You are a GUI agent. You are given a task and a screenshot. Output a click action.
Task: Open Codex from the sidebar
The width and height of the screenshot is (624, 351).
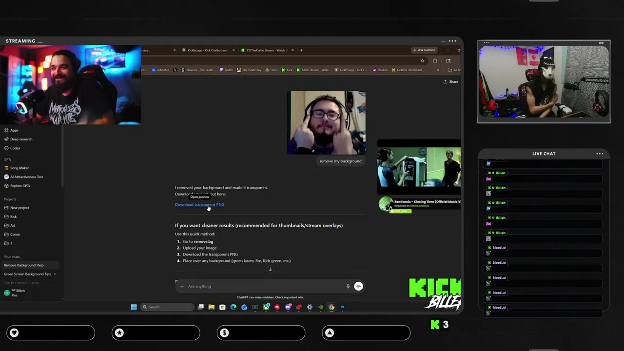(12, 148)
